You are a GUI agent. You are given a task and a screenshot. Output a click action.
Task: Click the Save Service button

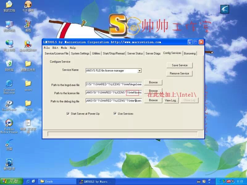(180, 65)
